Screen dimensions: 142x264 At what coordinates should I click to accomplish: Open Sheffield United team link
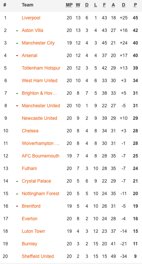click(x=38, y=256)
